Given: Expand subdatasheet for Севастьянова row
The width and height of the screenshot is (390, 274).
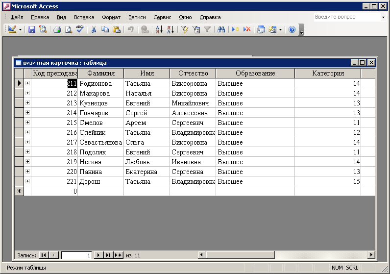Looking at the screenshot, I should pyautogui.click(x=27, y=142).
